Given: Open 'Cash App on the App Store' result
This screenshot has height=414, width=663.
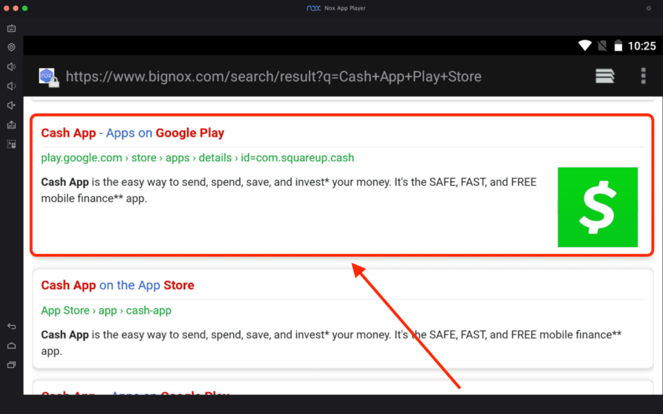Looking at the screenshot, I should click(x=118, y=285).
